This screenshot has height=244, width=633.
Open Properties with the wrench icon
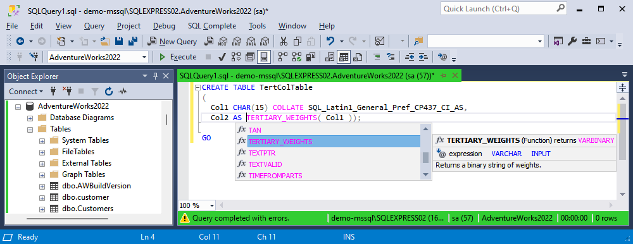tap(572, 41)
